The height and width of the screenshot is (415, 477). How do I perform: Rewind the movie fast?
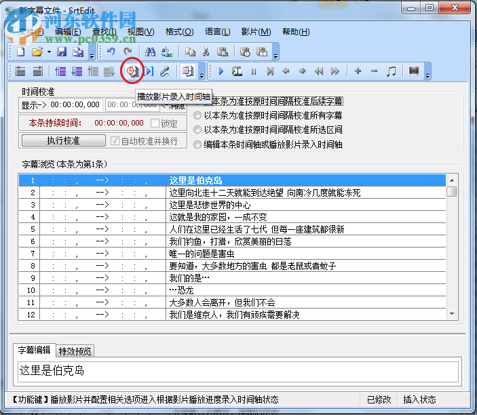coord(318,71)
